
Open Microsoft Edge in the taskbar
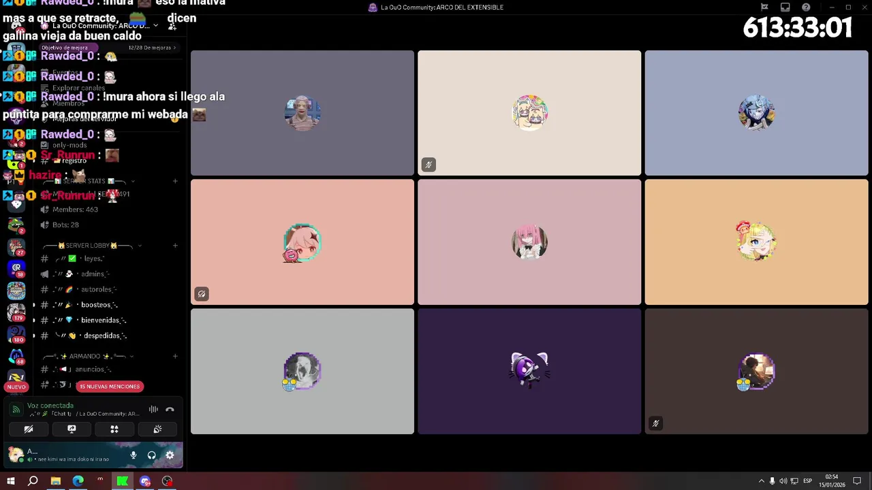coord(78,481)
